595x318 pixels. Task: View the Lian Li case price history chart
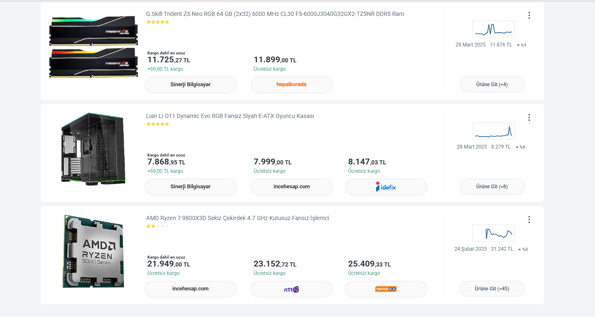[493, 131]
